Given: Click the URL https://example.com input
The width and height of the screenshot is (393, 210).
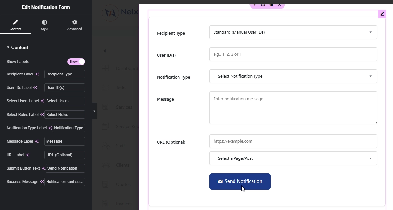Looking at the screenshot, I should [293, 141].
